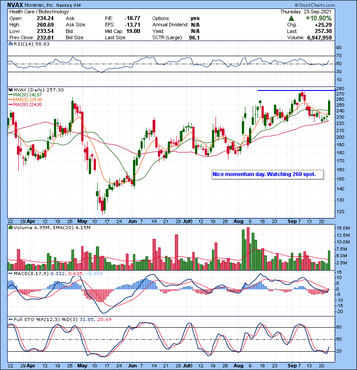Click the company name Novavax, Inc.
The image size is (357, 370).
[x=39, y=5]
